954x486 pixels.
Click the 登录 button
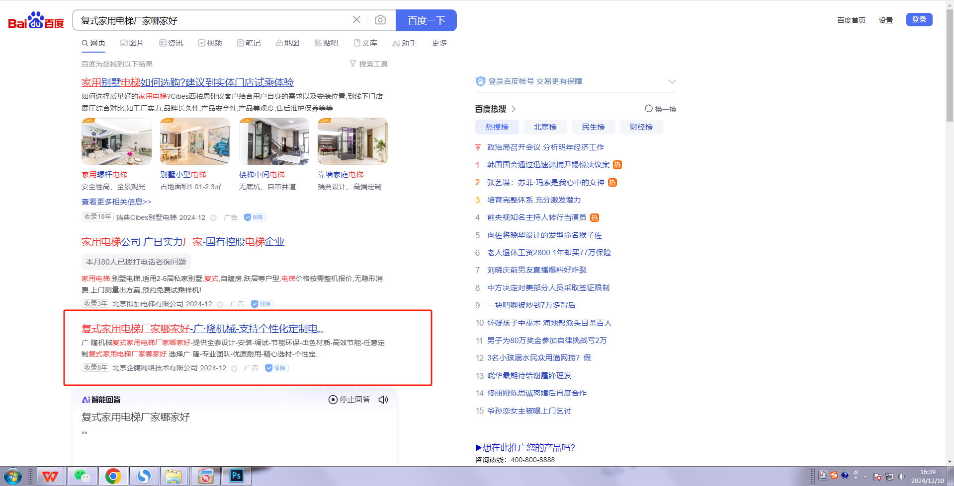pyautogui.click(x=919, y=20)
